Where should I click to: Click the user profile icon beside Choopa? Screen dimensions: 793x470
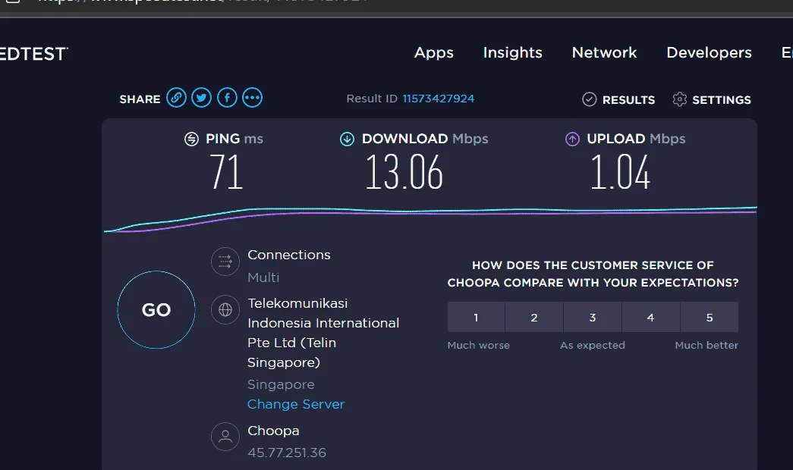coord(225,436)
